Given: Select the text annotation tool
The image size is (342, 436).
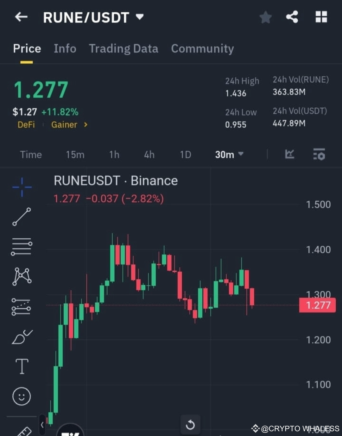Looking at the screenshot, I should tap(21, 366).
